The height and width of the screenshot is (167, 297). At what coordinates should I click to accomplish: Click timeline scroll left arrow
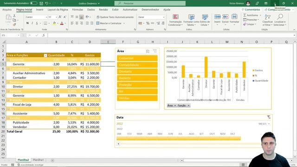pyautogui.click(x=118, y=144)
